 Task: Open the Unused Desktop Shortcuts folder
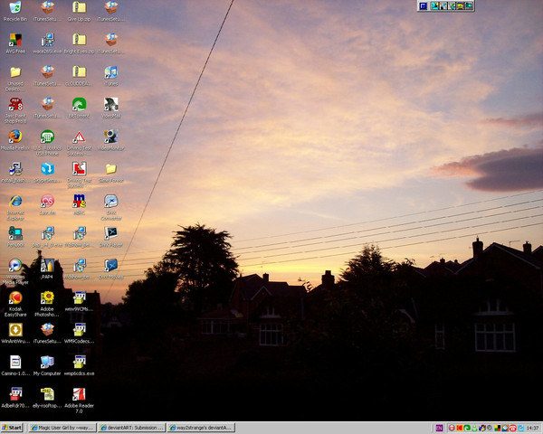[15, 72]
